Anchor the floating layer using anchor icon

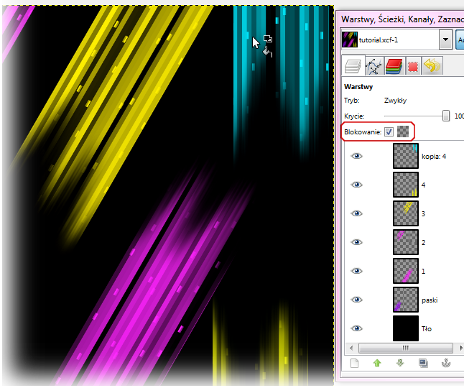click(x=446, y=364)
